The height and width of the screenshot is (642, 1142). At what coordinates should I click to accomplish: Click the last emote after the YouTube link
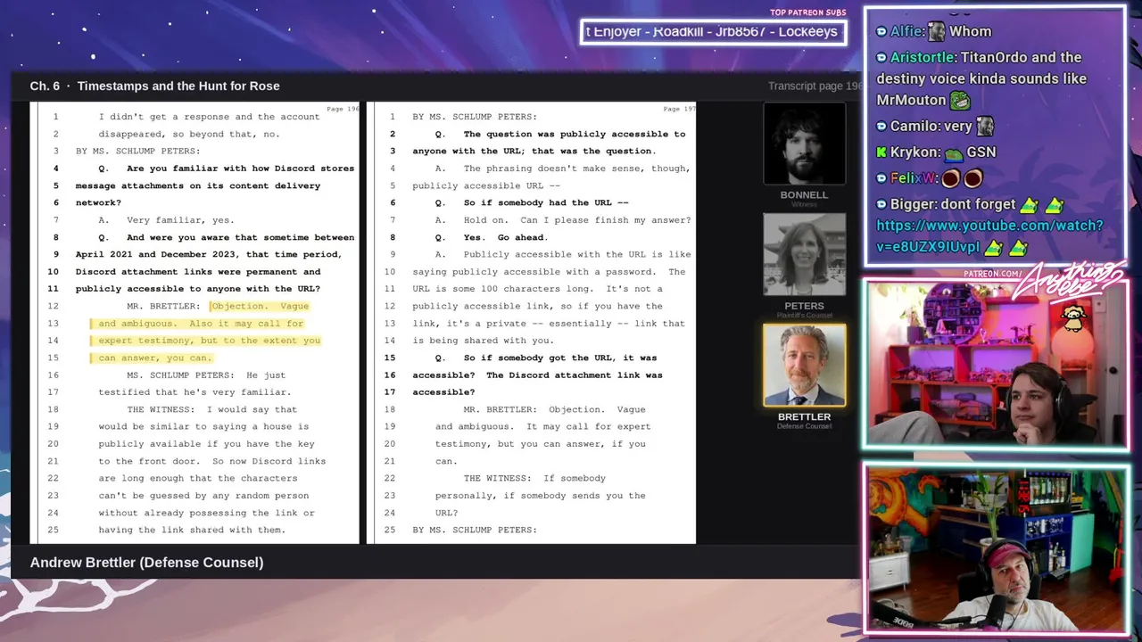pos(1018,248)
